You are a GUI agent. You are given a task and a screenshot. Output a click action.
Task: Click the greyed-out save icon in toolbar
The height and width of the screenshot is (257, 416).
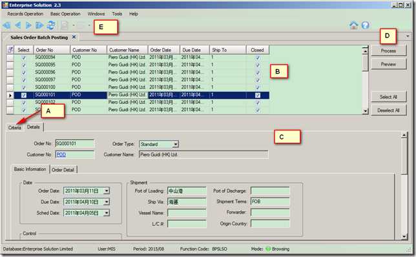tap(65, 25)
